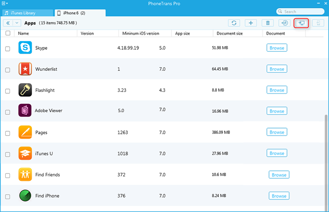Toggle the select-all checkbox in header

click(x=8, y=33)
